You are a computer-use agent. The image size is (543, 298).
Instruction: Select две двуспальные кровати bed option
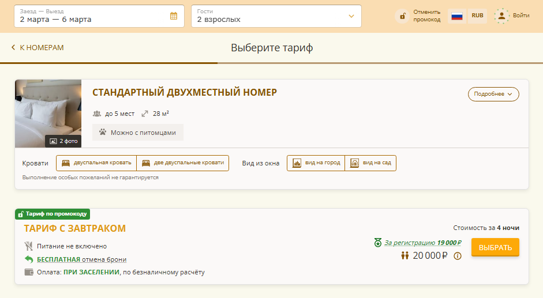point(183,163)
